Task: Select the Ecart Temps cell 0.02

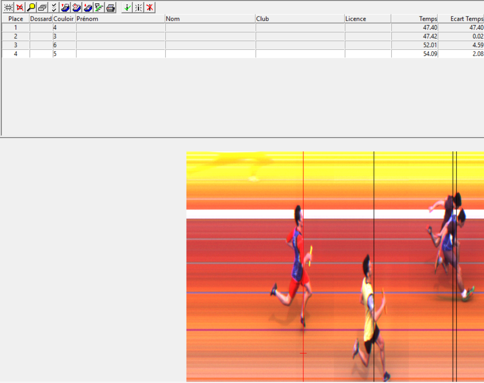Action: [461, 36]
